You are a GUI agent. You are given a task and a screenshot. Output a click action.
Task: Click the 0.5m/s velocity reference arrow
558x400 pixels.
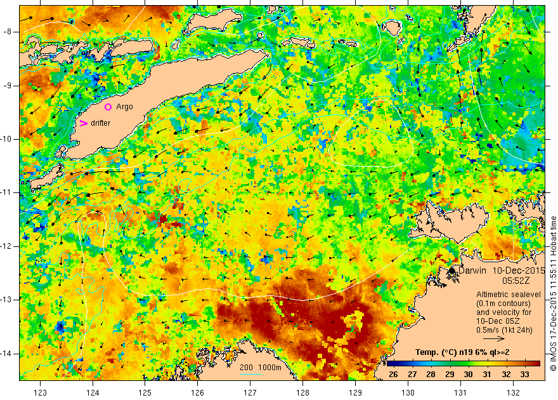click(494, 339)
